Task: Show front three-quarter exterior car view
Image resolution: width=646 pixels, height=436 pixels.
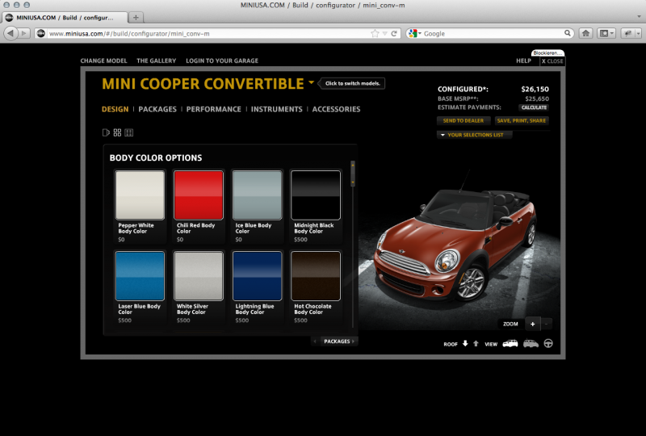Action: (x=510, y=343)
